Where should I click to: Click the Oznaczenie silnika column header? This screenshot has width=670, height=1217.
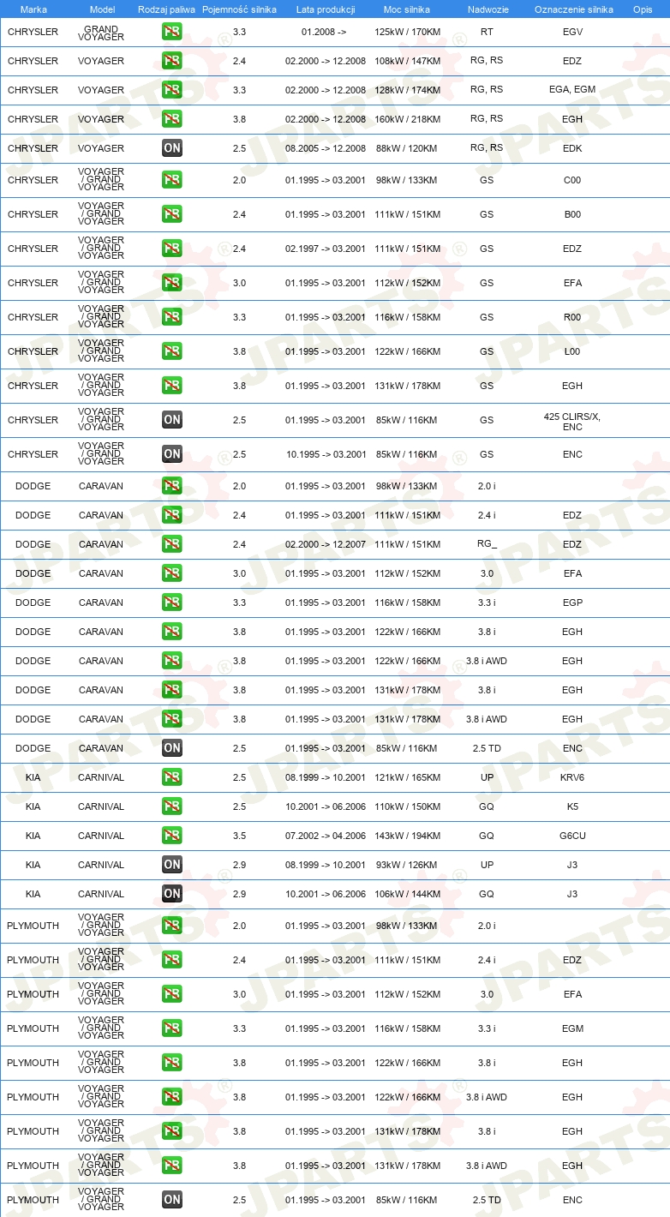coord(573,9)
